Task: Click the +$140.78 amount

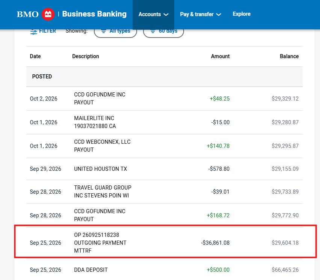Action: coord(218,146)
